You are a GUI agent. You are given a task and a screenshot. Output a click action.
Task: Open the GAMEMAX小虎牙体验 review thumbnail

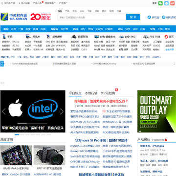point(16,155)
